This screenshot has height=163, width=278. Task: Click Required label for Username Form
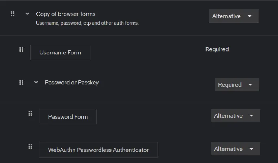tap(217, 49)
